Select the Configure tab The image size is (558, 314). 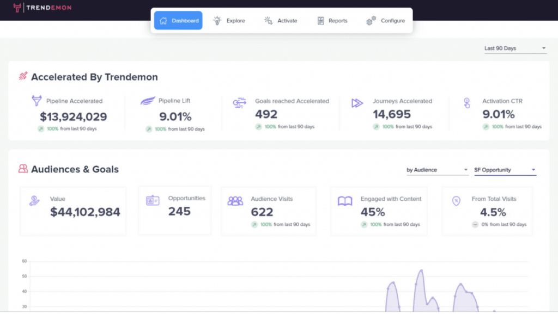tap(385, 21)
